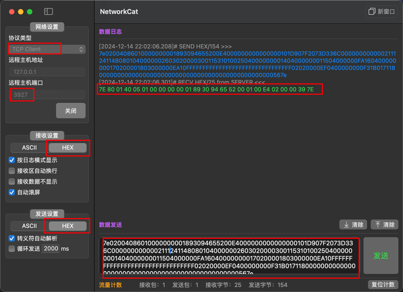Click the remote host address field 127.0.0.1

[47, 72]
